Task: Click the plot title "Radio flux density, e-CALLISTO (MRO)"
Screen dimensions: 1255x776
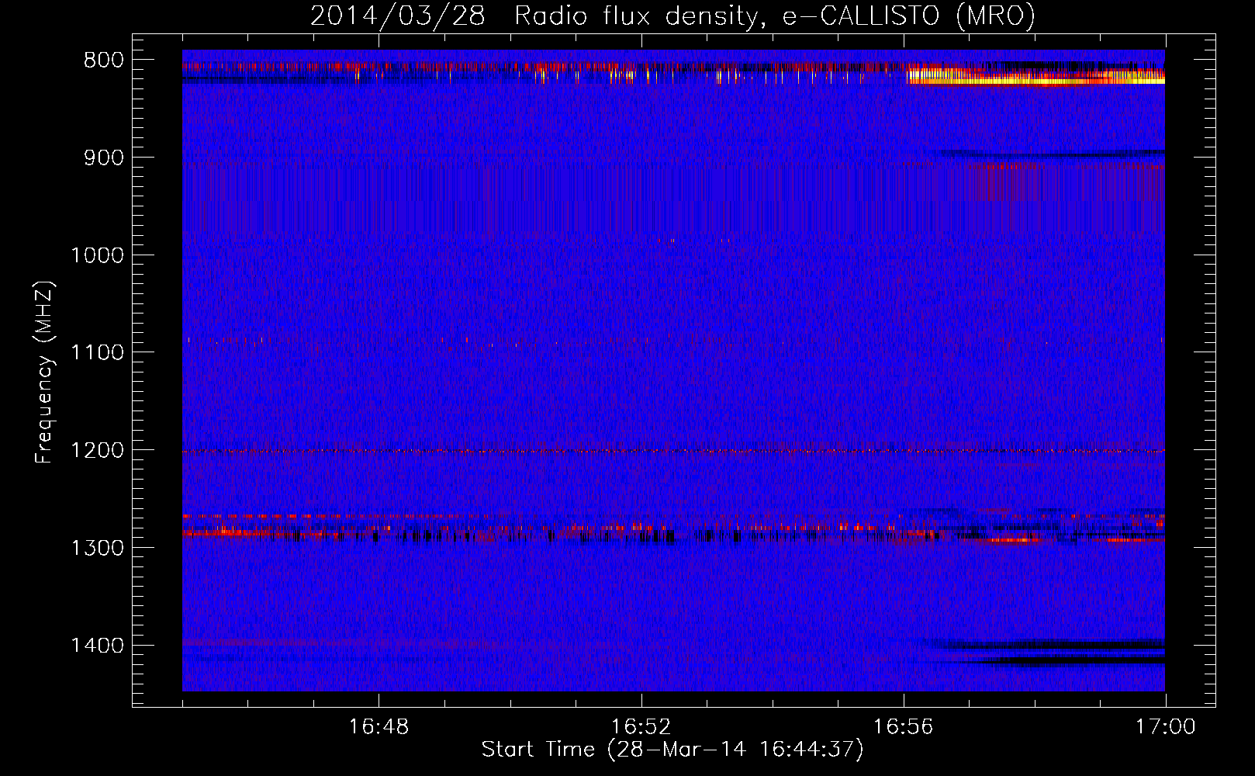Action: coord(774,16)
